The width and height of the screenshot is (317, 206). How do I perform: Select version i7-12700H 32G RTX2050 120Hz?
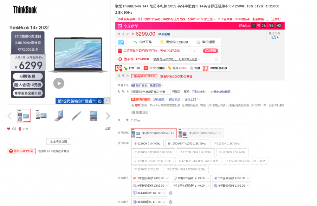coord(186,170)
